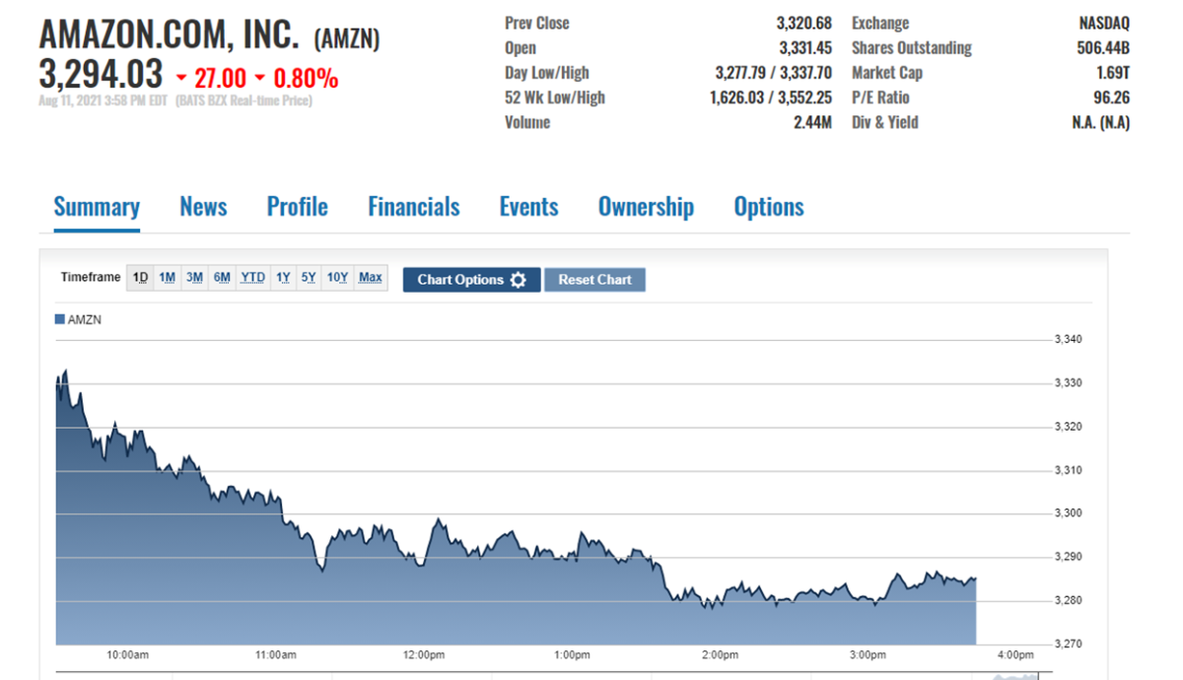Open Chart Options settings
1183x680 pixels.
tap(471, 280)
